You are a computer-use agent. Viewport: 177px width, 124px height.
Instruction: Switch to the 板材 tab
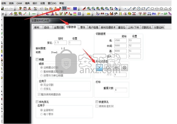(x=37, y=27)
